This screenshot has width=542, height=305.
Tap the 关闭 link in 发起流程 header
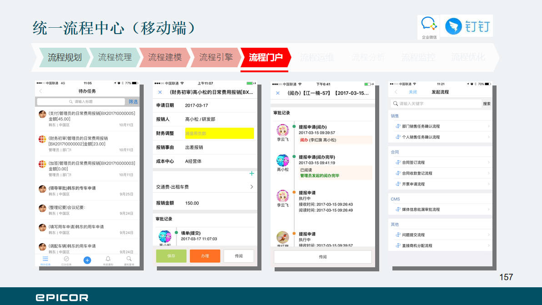(413, 92)
